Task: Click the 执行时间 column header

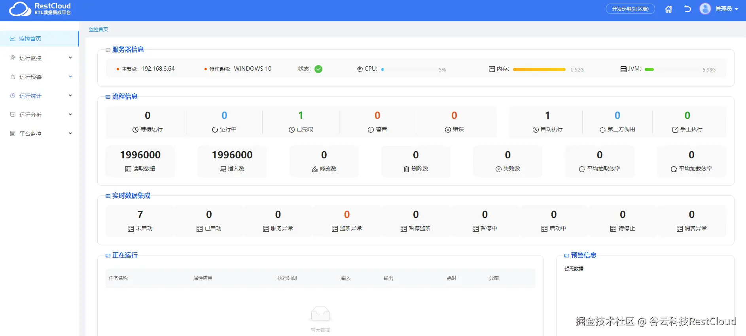Action: point(287,278)
